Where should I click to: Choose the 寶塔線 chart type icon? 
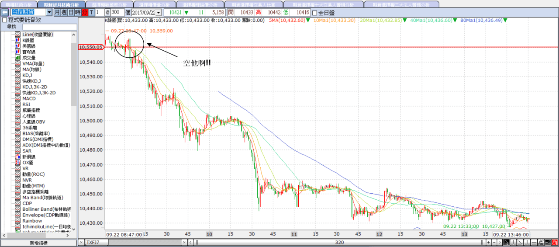[x=18, y=52]
